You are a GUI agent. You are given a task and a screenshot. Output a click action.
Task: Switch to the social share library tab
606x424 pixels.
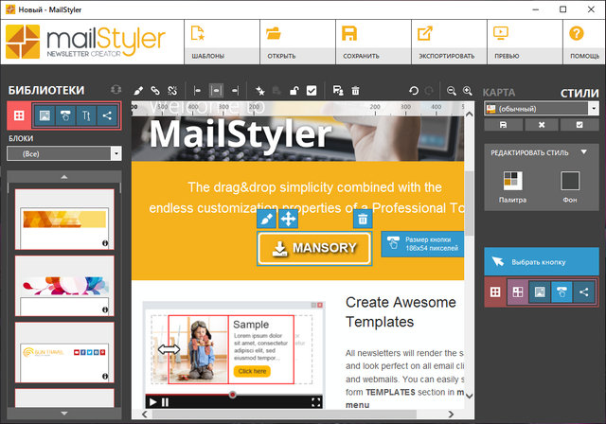[x=107, y=115]
